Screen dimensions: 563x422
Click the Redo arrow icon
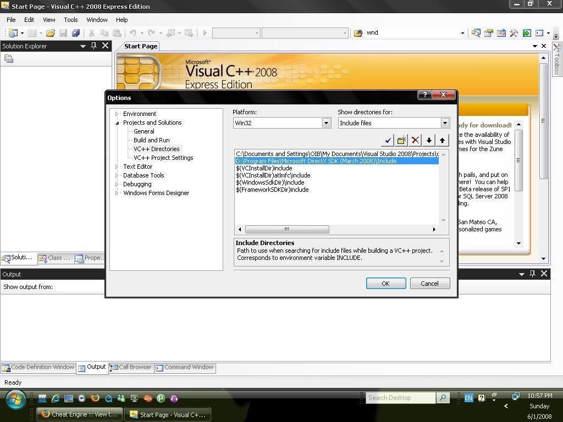point(152,33)
